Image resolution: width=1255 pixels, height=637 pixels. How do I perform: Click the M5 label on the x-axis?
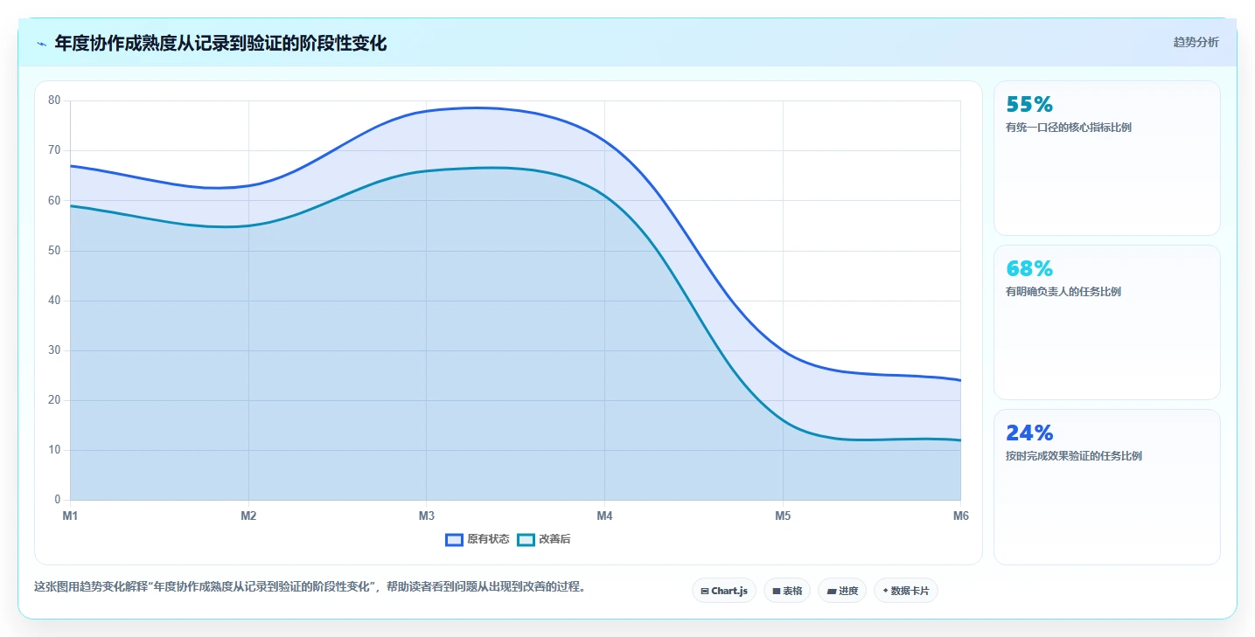click(783, 516)
